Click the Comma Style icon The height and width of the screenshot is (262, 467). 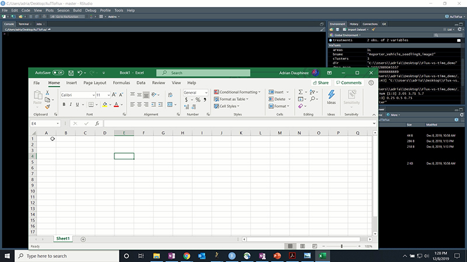point(205,100)
